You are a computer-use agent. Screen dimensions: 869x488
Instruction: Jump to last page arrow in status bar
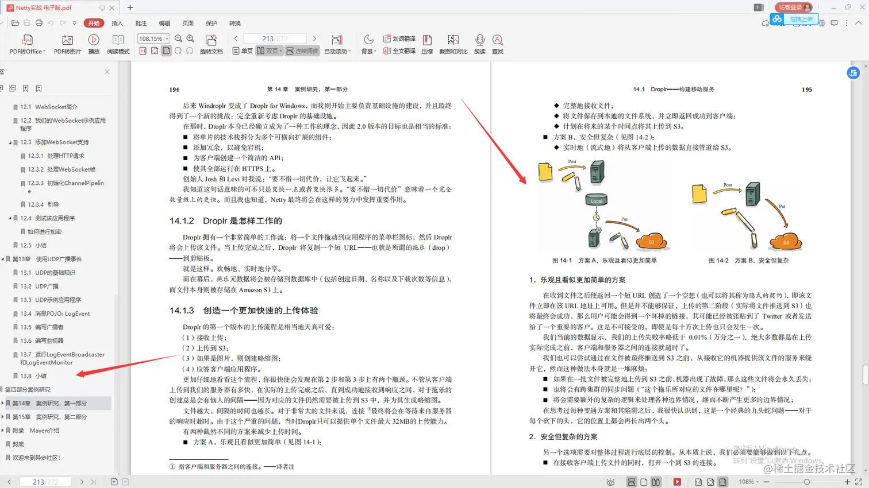click(93, 482)
